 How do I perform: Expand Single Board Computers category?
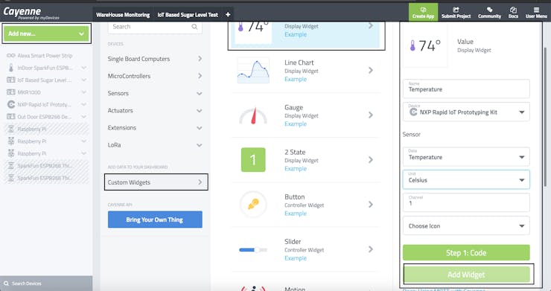tap(155, 59)
